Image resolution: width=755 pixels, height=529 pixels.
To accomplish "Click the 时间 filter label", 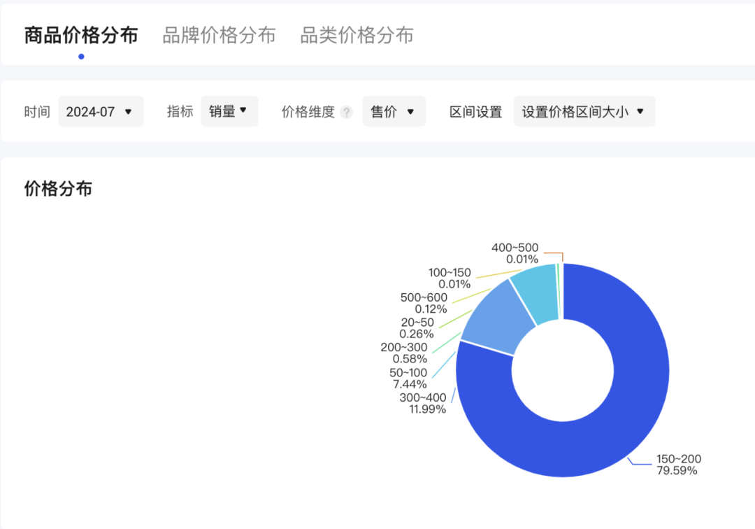I will (37, 112).
